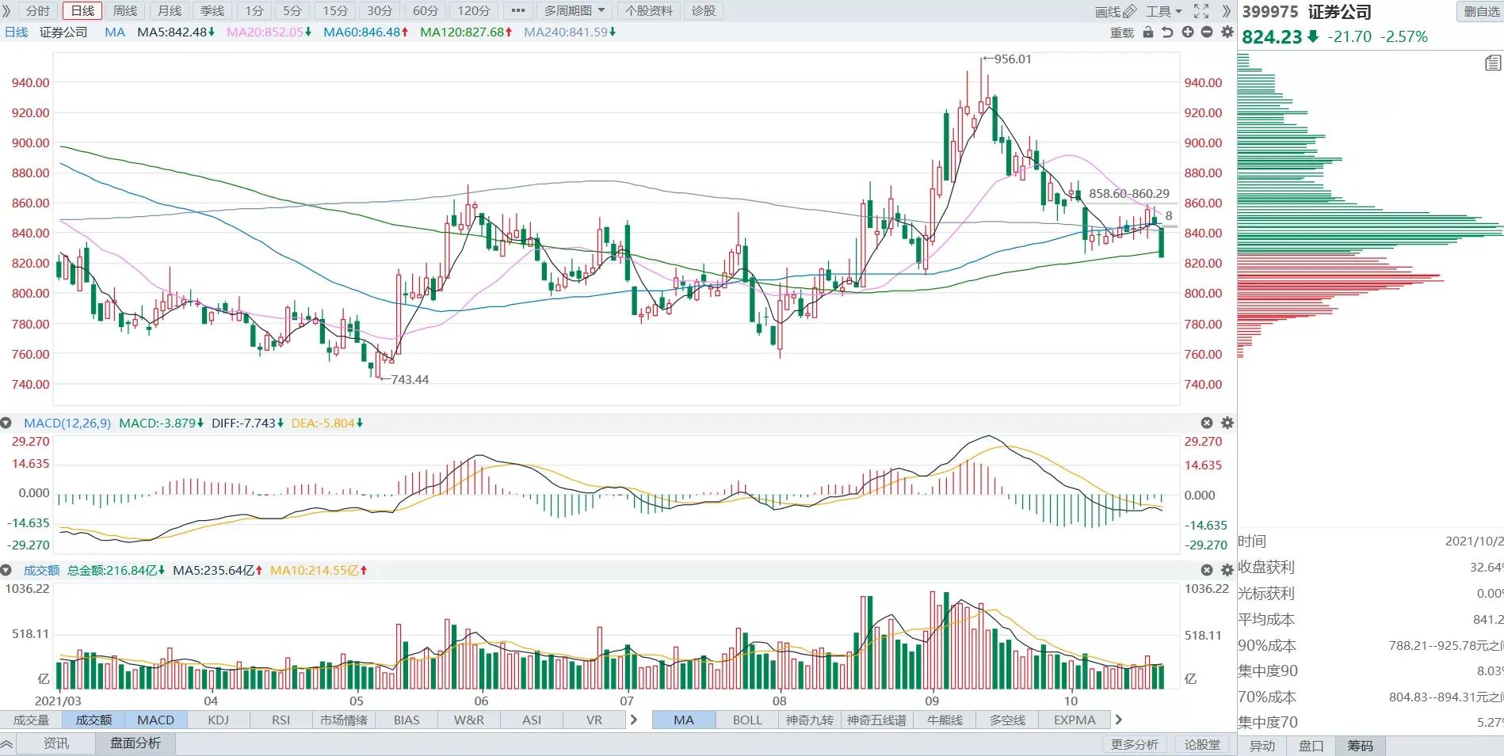Toggle the chart lock icon
Image resolution: width=1504 pixels, height=756 pixels.
(x=1148, y=32)
